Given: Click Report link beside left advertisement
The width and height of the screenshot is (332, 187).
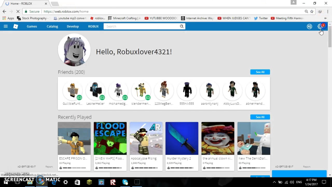Looking at the screenshot, I should pyautogui.click(x=49, y=167).
